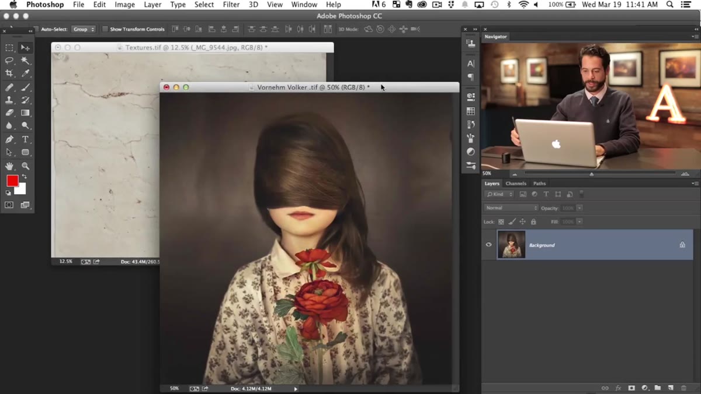Open the Layers panel options menu
This screenshot has height=394, width=701.
click(x=695, y=184)
